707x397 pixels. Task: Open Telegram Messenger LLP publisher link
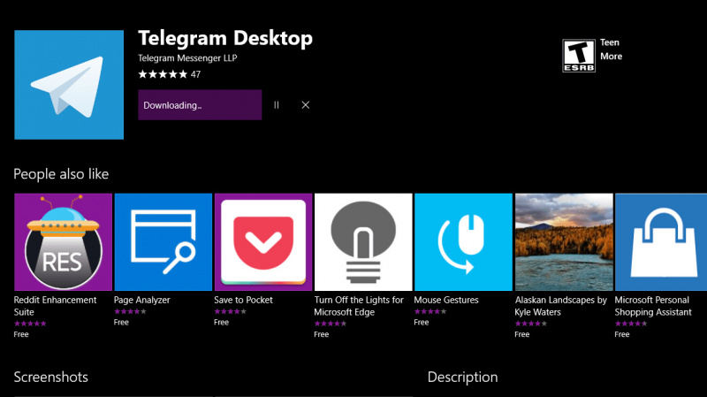(x=187, y=58)
